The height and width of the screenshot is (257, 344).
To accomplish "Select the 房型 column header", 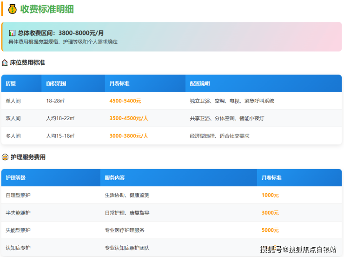I will point(11,84).
